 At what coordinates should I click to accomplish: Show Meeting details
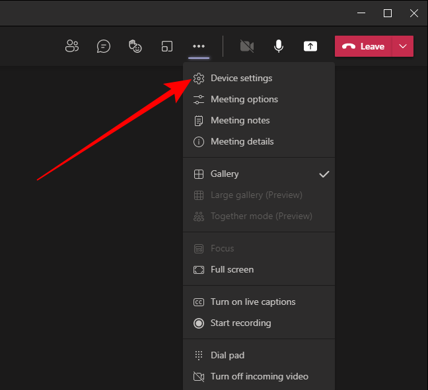(259, 141)
